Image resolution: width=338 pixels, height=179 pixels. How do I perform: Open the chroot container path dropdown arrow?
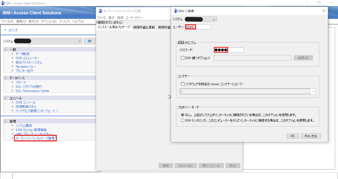click(x=313, y=91)
